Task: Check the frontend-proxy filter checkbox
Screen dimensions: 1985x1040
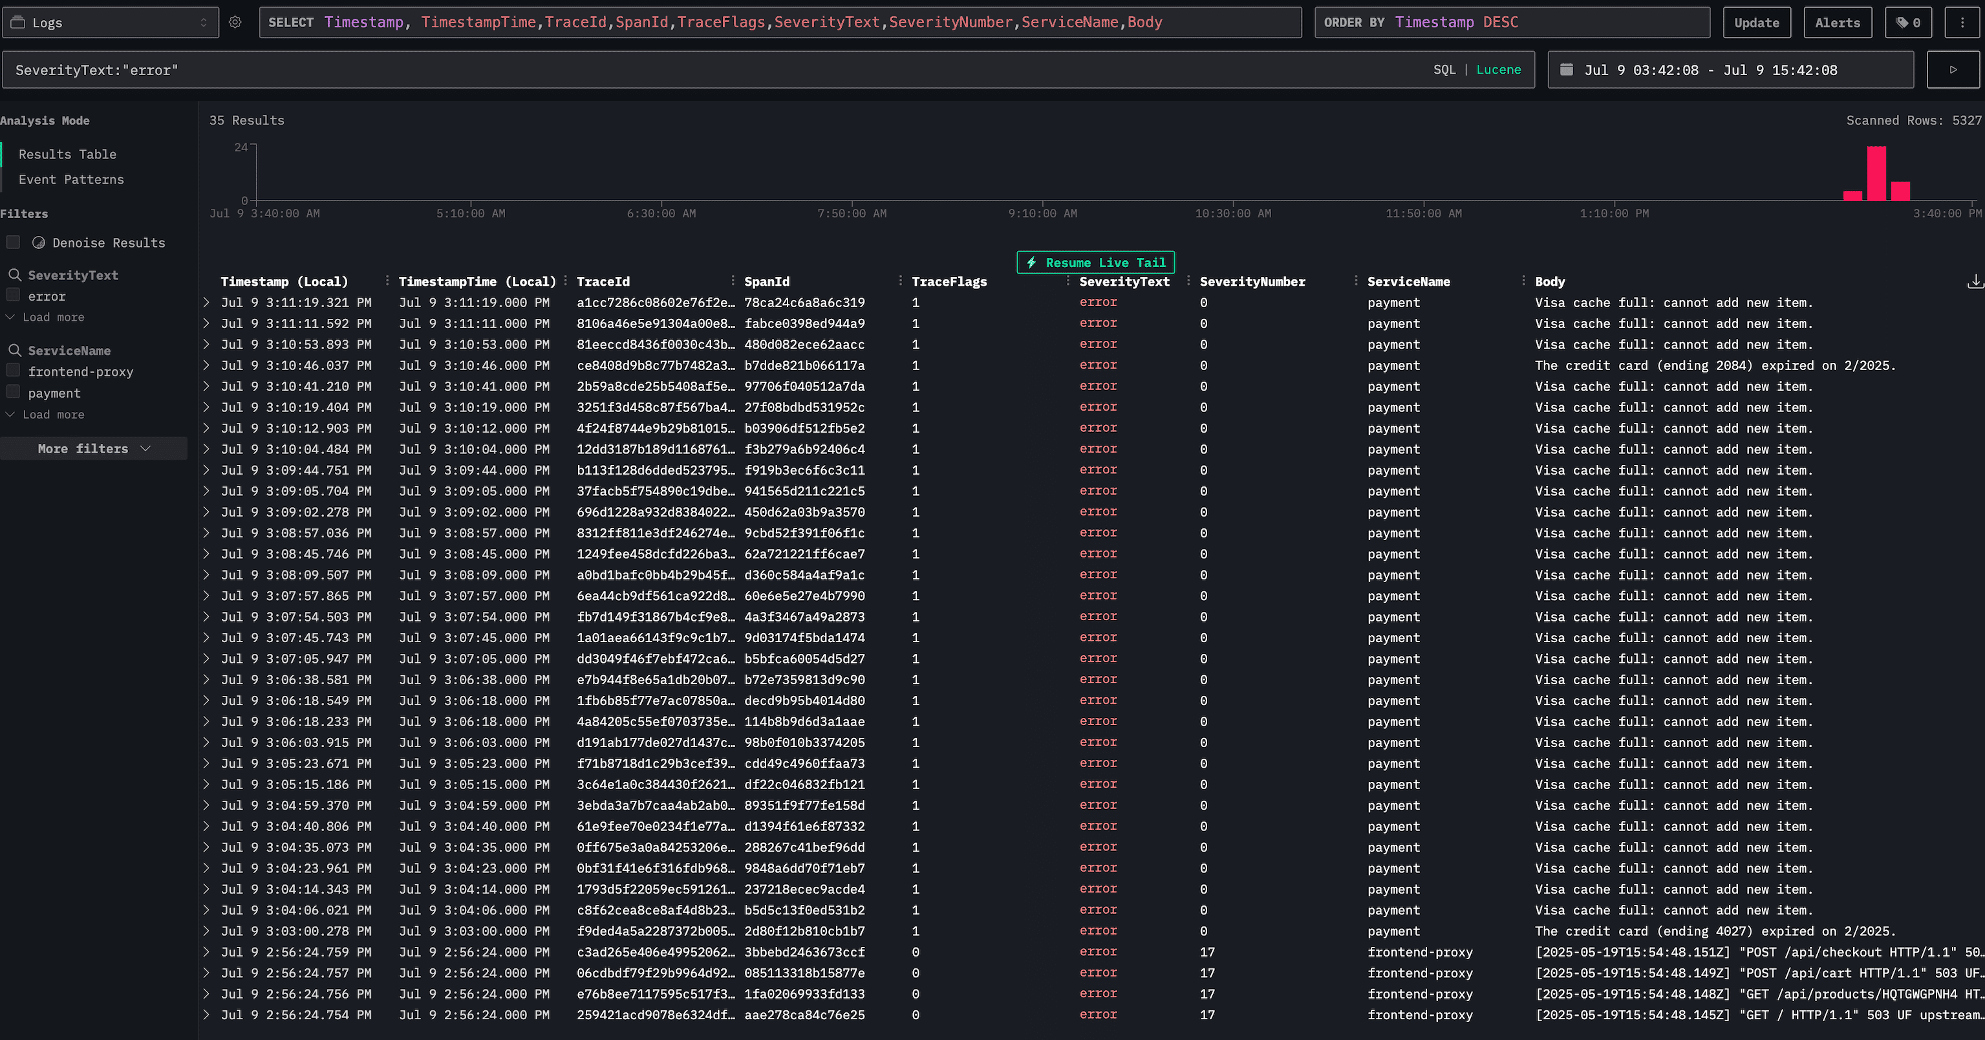Action: 13,370
